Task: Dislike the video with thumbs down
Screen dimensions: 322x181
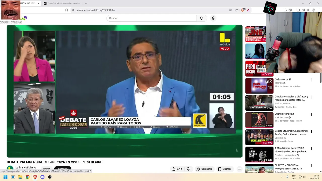Action: click(188, 169)
